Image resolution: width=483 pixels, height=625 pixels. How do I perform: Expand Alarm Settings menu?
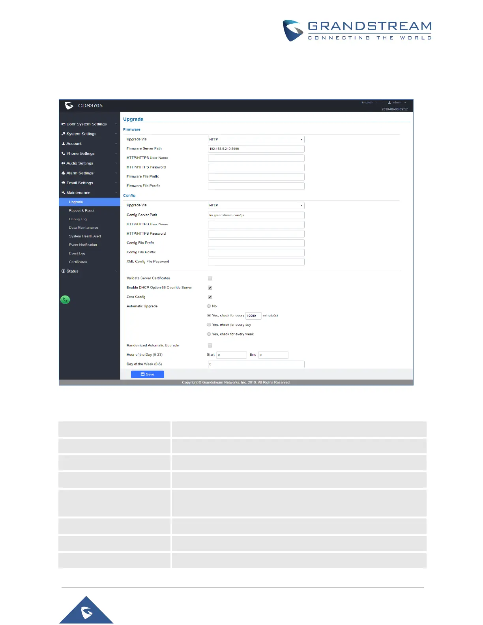click(90, 173)
